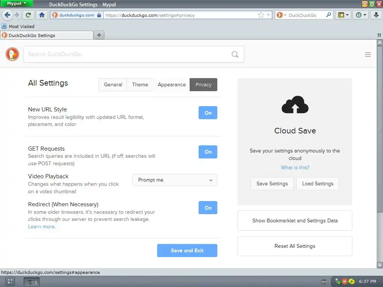Open the history clock dropdown button
The width and height of the screenshot is (383, 287).
point(361,15)
